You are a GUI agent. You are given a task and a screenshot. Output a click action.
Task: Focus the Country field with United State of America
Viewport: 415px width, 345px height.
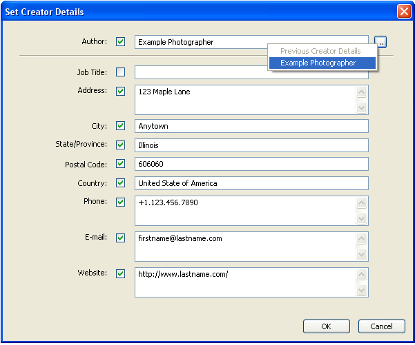click(251, 183)
